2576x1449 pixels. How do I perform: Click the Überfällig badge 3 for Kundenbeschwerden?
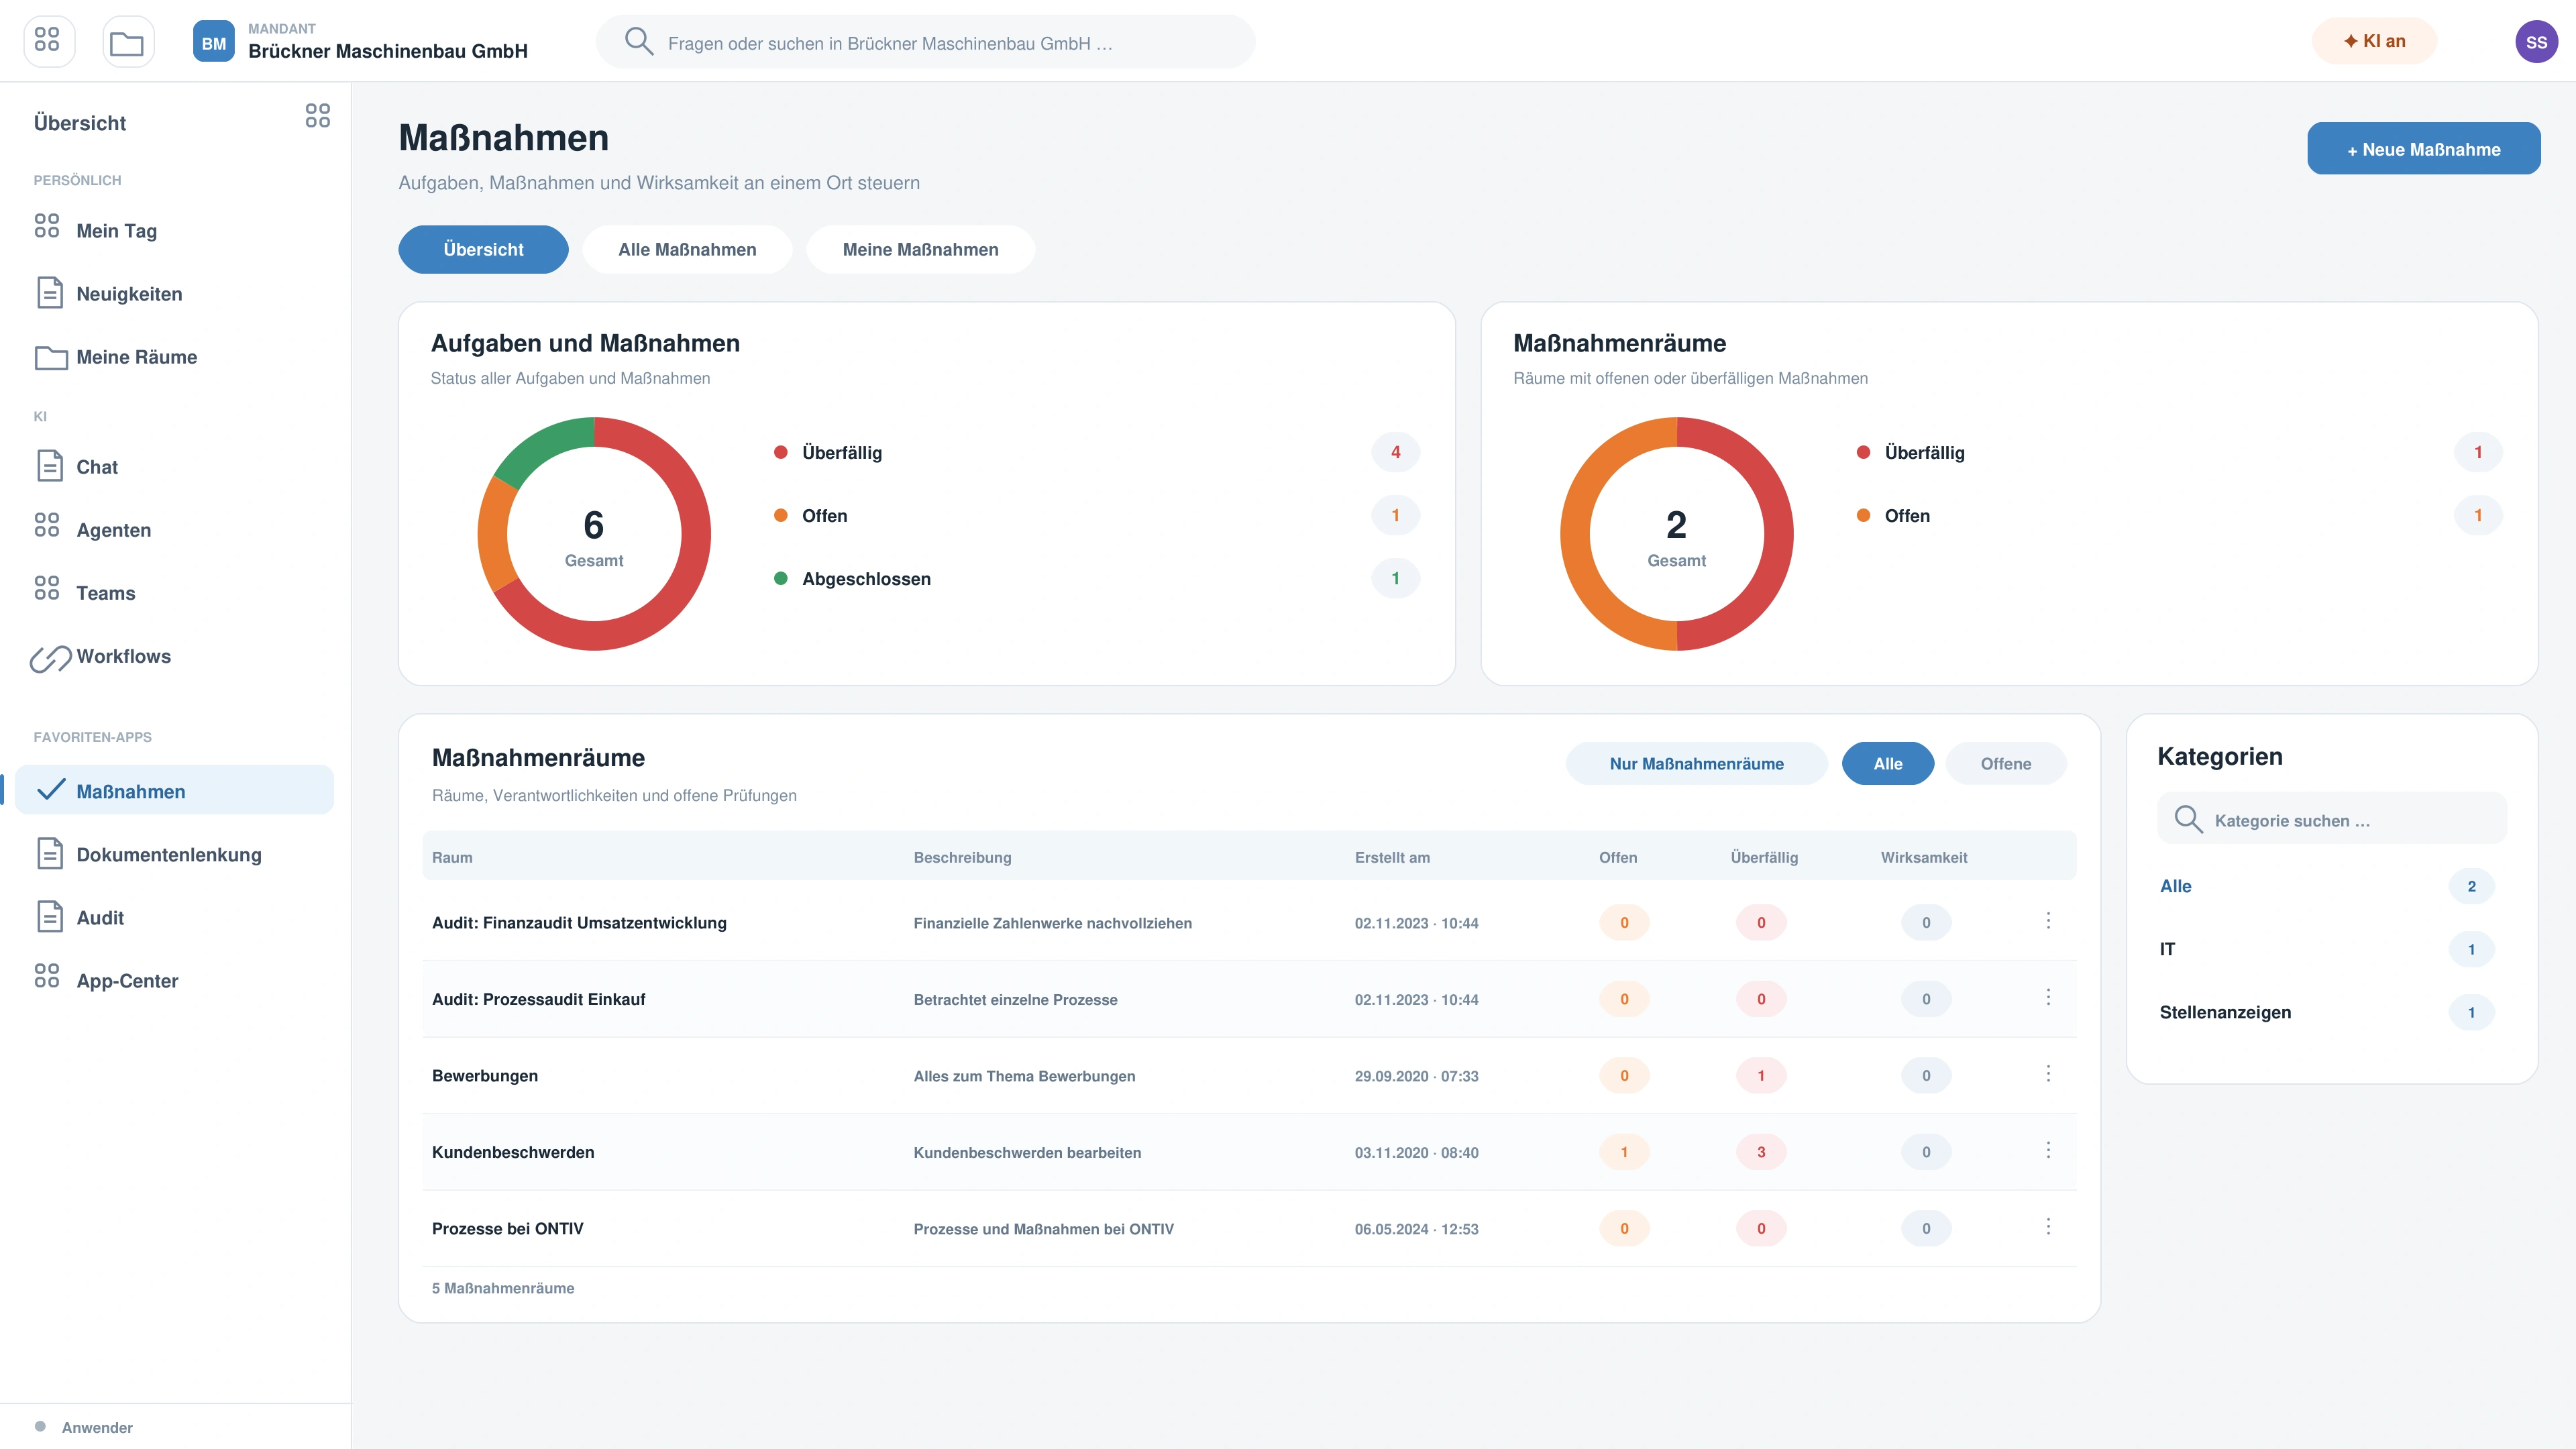tap(1761, 1152)
